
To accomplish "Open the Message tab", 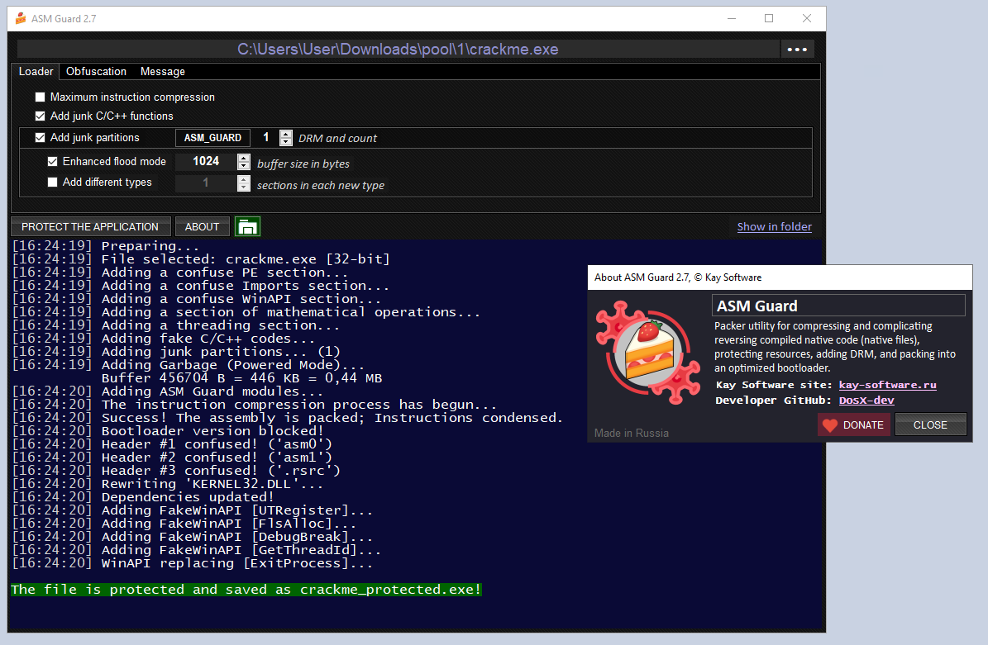I will (163, 72).
